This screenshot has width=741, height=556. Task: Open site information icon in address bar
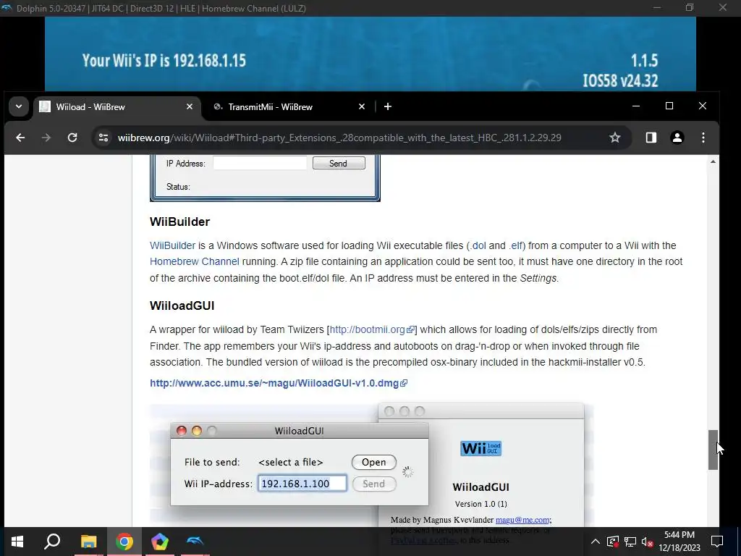point(103,138)
